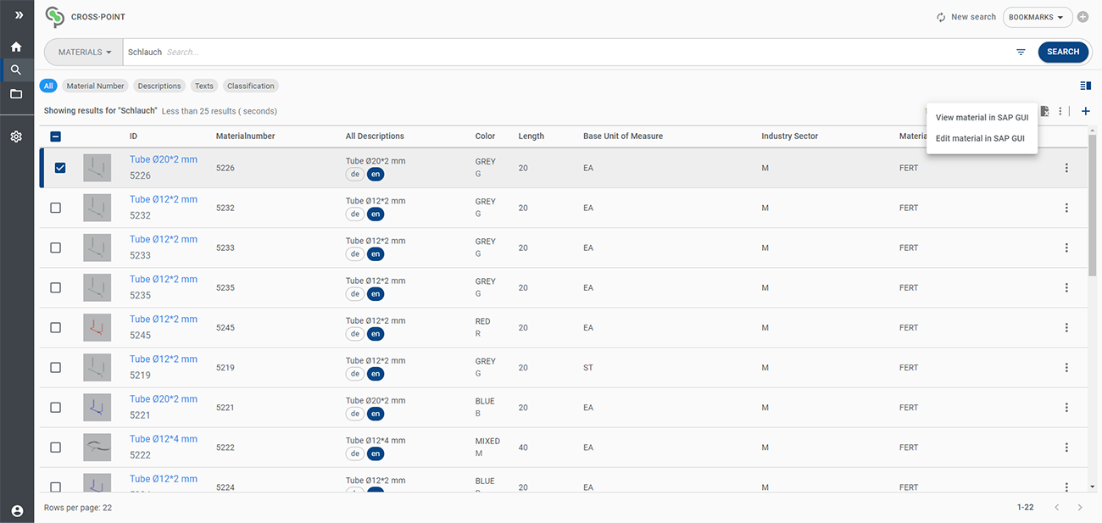This screenshot has width=1102, height=523.
Task: Toggle the side detail panel icon
Action: (x=1085, y=86)
